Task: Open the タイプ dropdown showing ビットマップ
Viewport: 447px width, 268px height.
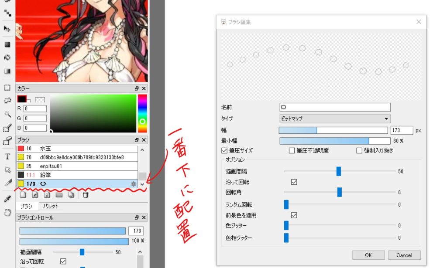Action: [x=334, y=119]
